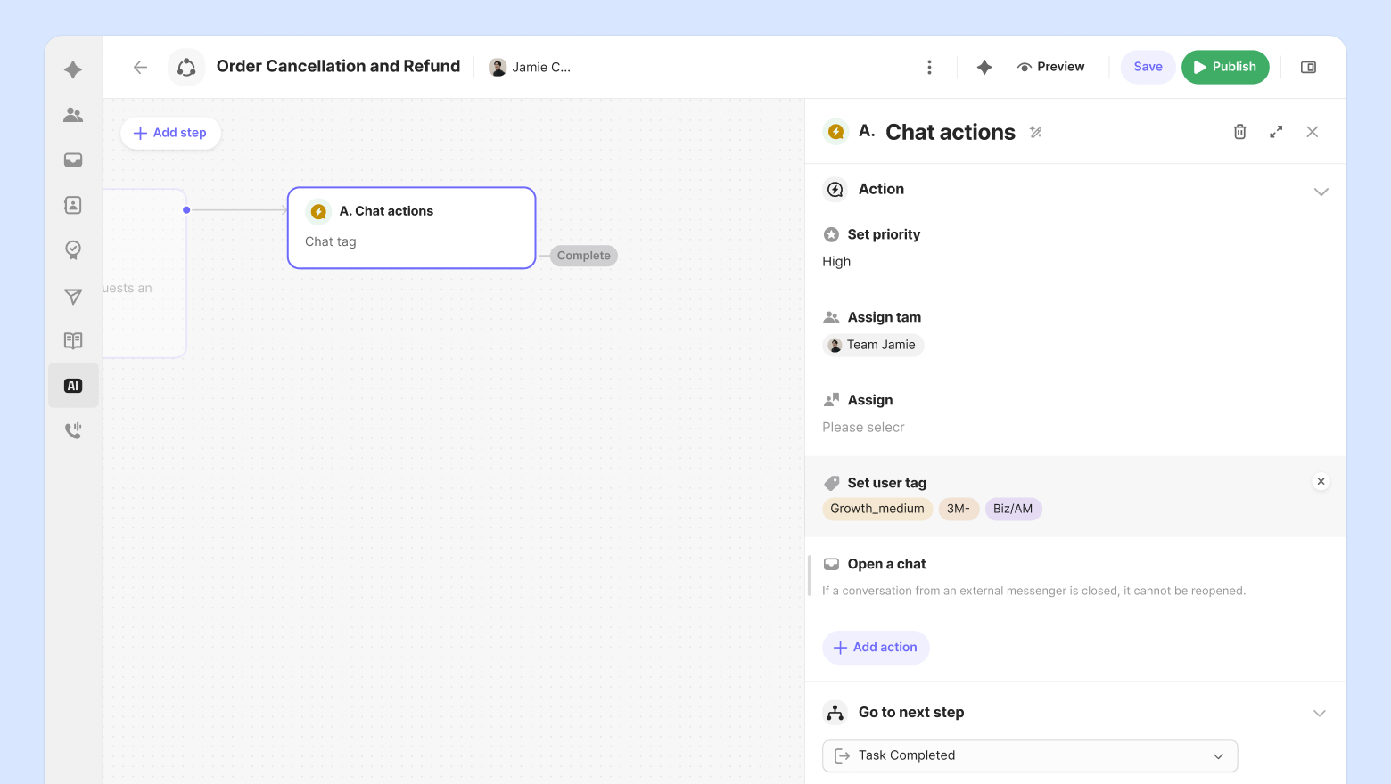Open the Task Completed dropdown
Screen dimensions: 1391x784
pos(1029,755)
